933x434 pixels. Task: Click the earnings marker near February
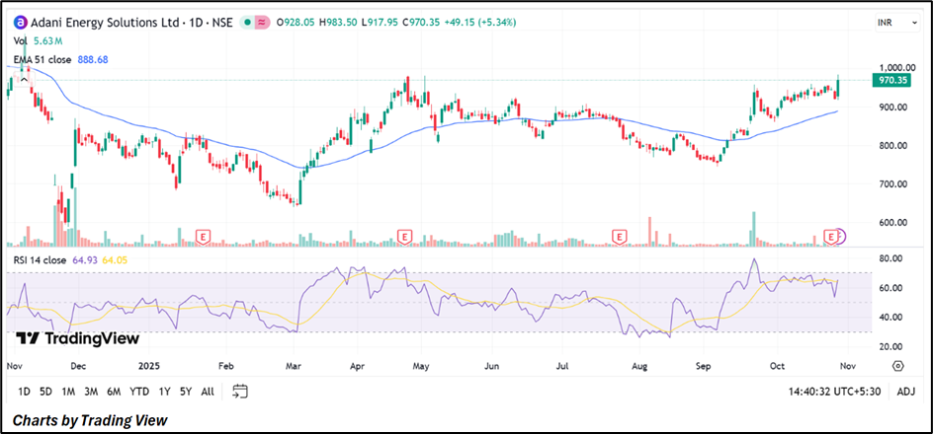click(x=203, y=236)
